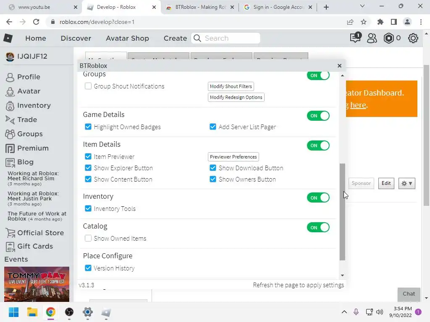Open Profile in the sidebar
Screen dimensions: 430x322
(29, 77)
